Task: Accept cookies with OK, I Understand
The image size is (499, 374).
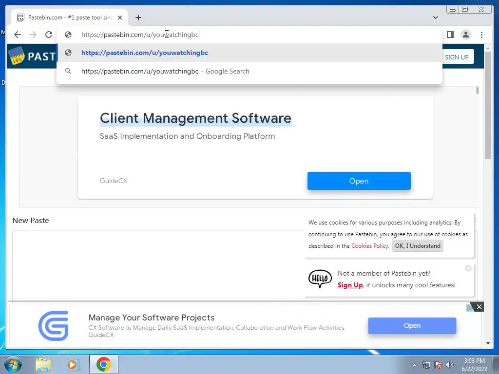Action: click(x=418, y=246)
